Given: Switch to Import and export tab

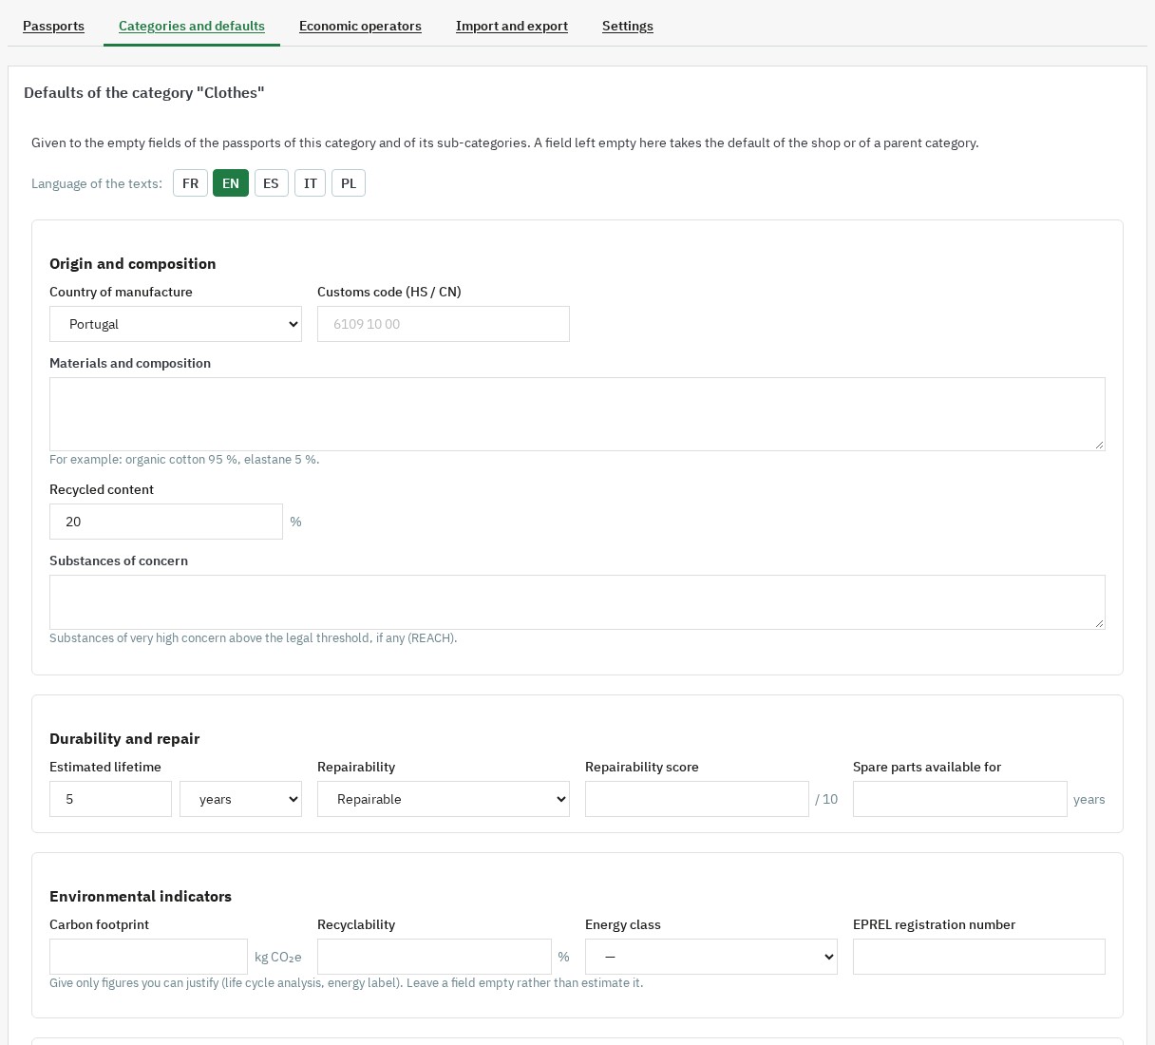Looking at the screenshot, I should [x=512, y=26].
